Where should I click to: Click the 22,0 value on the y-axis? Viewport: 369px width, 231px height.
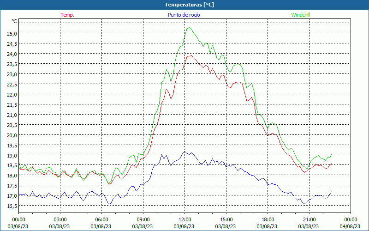[12, 95]
